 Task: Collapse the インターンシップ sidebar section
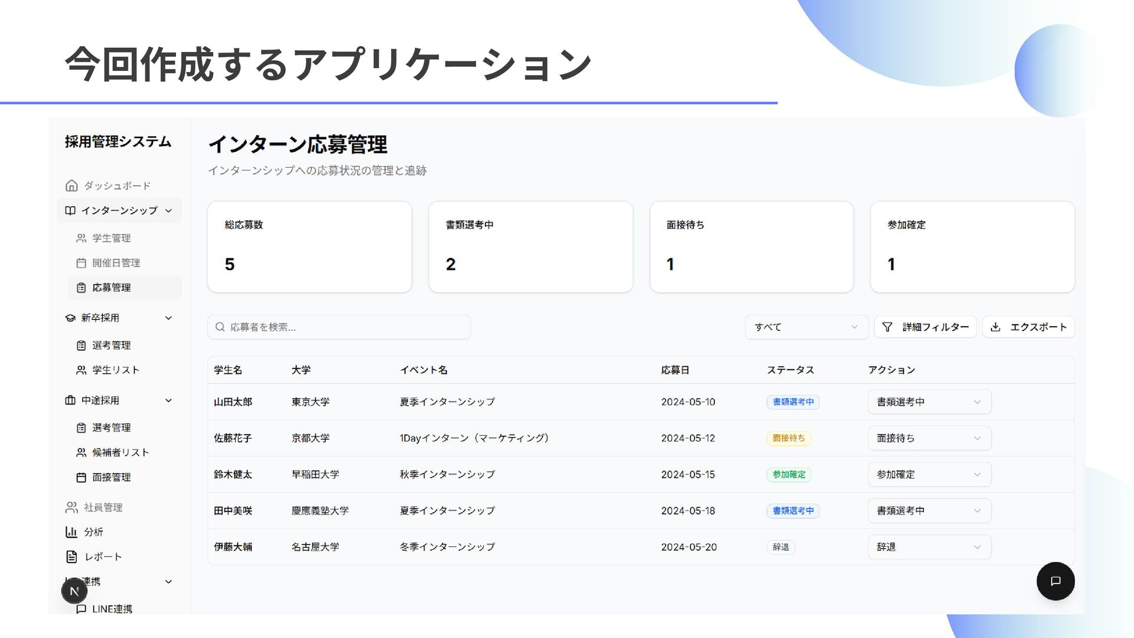[168, 211]
